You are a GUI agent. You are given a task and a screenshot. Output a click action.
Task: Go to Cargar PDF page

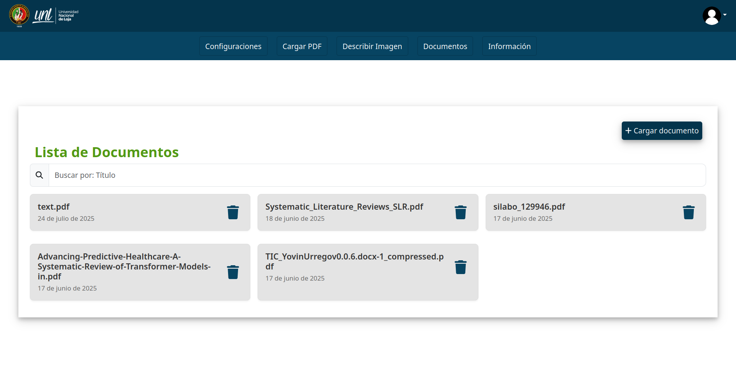click(x=302, y=46)
